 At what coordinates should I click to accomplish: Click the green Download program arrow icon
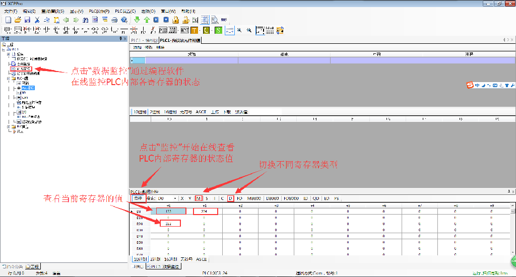137,20
